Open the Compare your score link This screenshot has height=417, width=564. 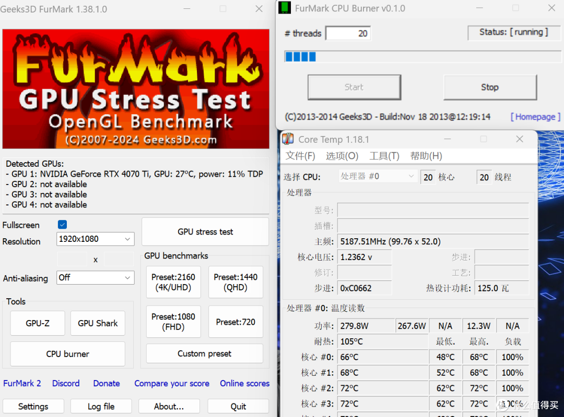click(172, 384)
